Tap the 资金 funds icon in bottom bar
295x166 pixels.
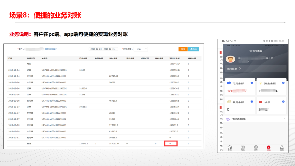(269, 148)
